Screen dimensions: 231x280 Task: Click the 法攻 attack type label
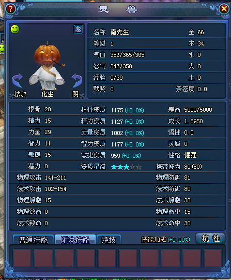coord(20,94)
